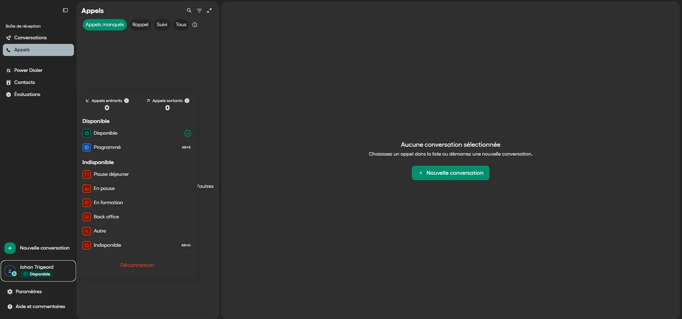The height and width of the screenshot is (319, 682).
Task: Open the filter icon in Appels header
Action: (x=199, y=11)
